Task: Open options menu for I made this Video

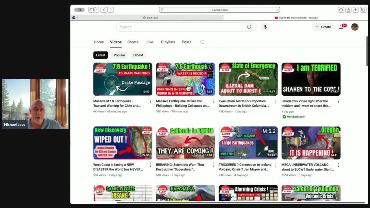Action: [x=338, y=101]
